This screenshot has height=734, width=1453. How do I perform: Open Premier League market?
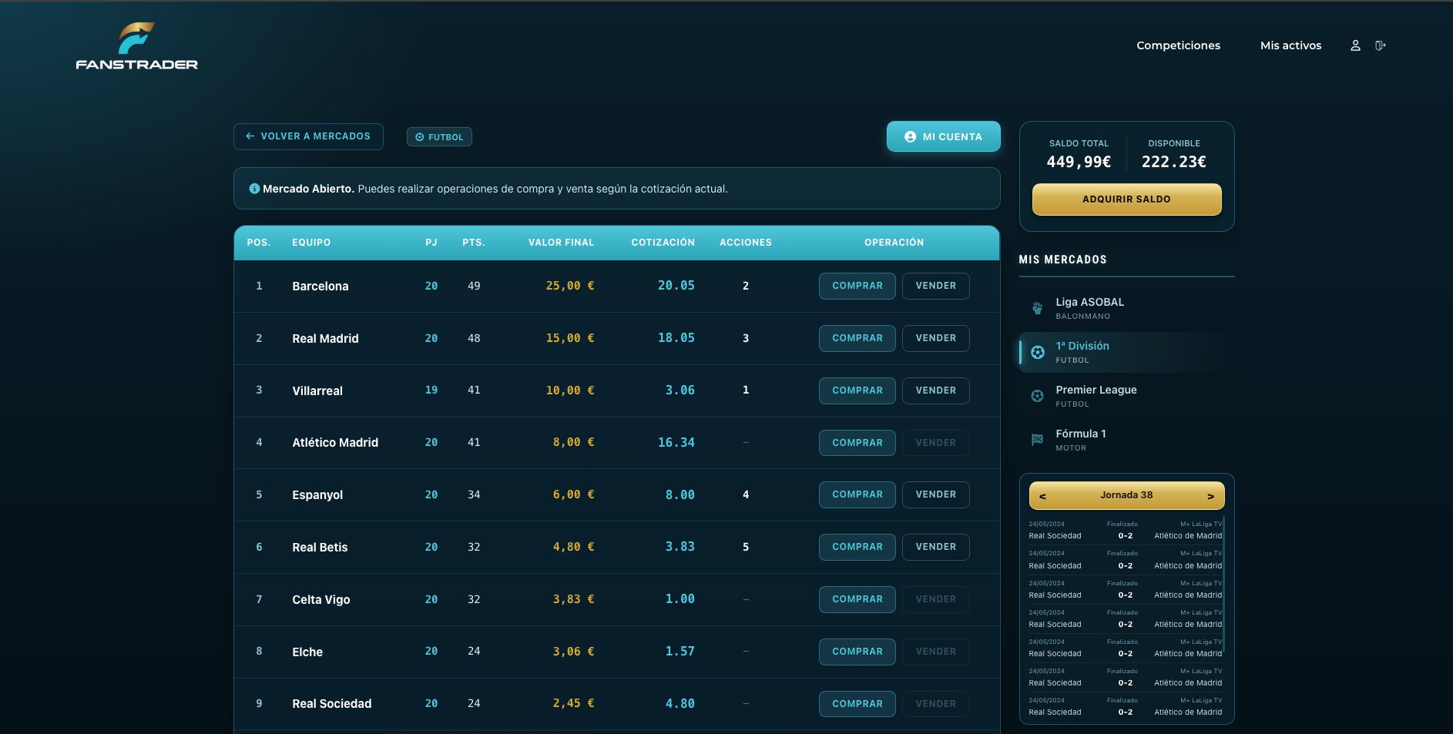pyautogui.click(x=1126, y=396)
